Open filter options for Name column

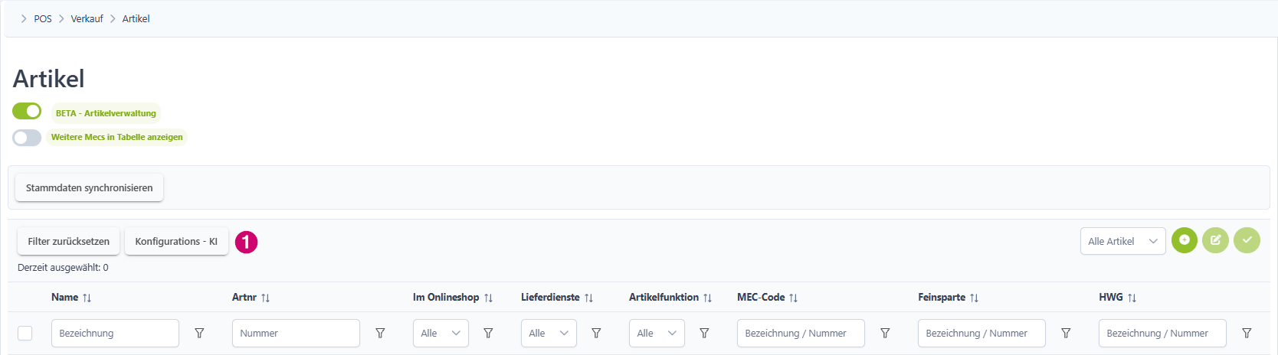199,334
